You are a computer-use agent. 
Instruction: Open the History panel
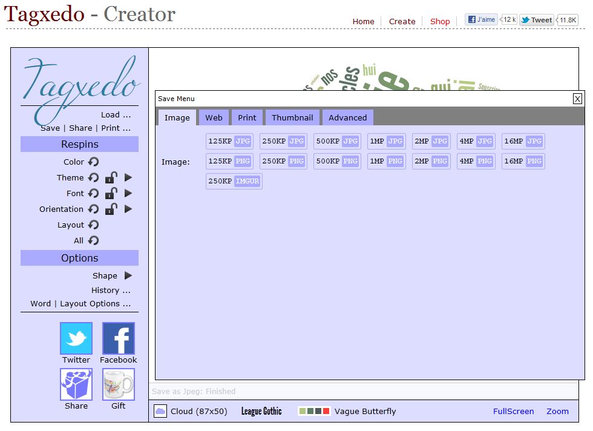coord(111,290)
